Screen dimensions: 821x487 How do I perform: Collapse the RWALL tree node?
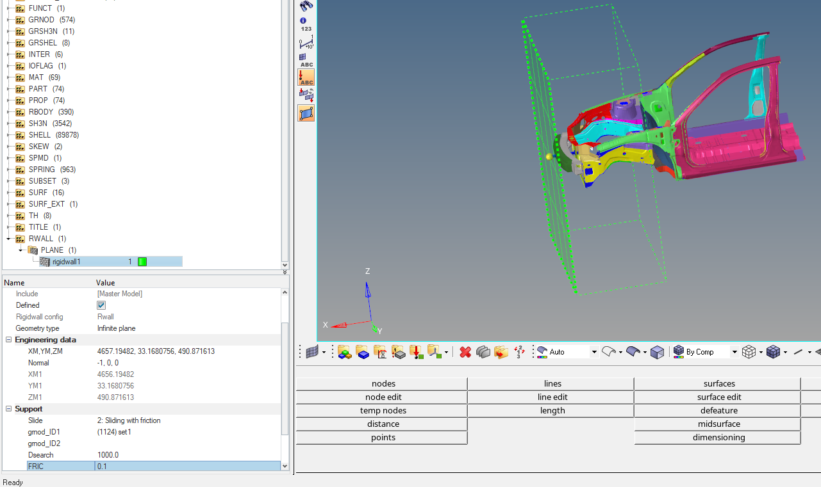(9, 239)
